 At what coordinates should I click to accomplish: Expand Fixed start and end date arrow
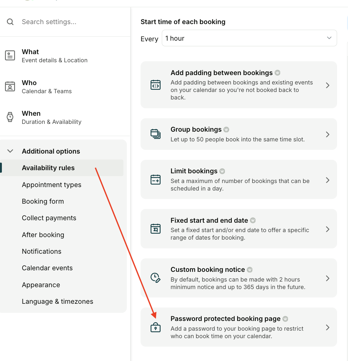pyautogui.click(x=328, y=229)
